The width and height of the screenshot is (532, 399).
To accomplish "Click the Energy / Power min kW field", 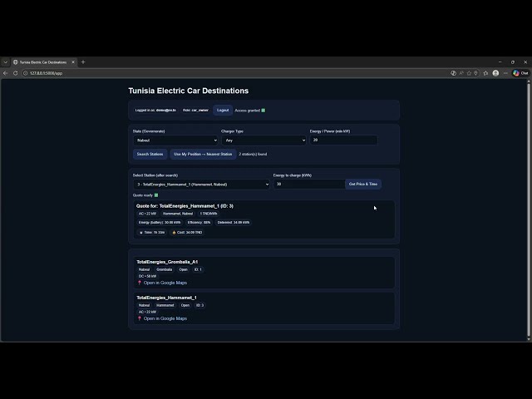I will pos(343,140).
